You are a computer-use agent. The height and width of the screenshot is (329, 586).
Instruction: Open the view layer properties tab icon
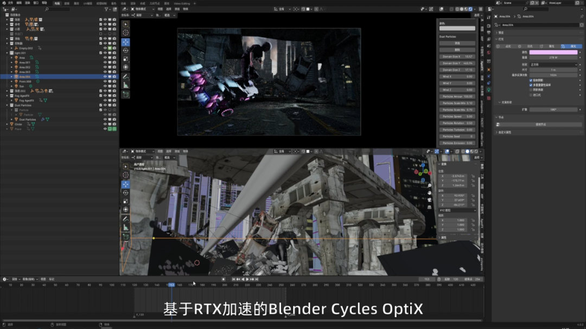click(x=489, y=39)
